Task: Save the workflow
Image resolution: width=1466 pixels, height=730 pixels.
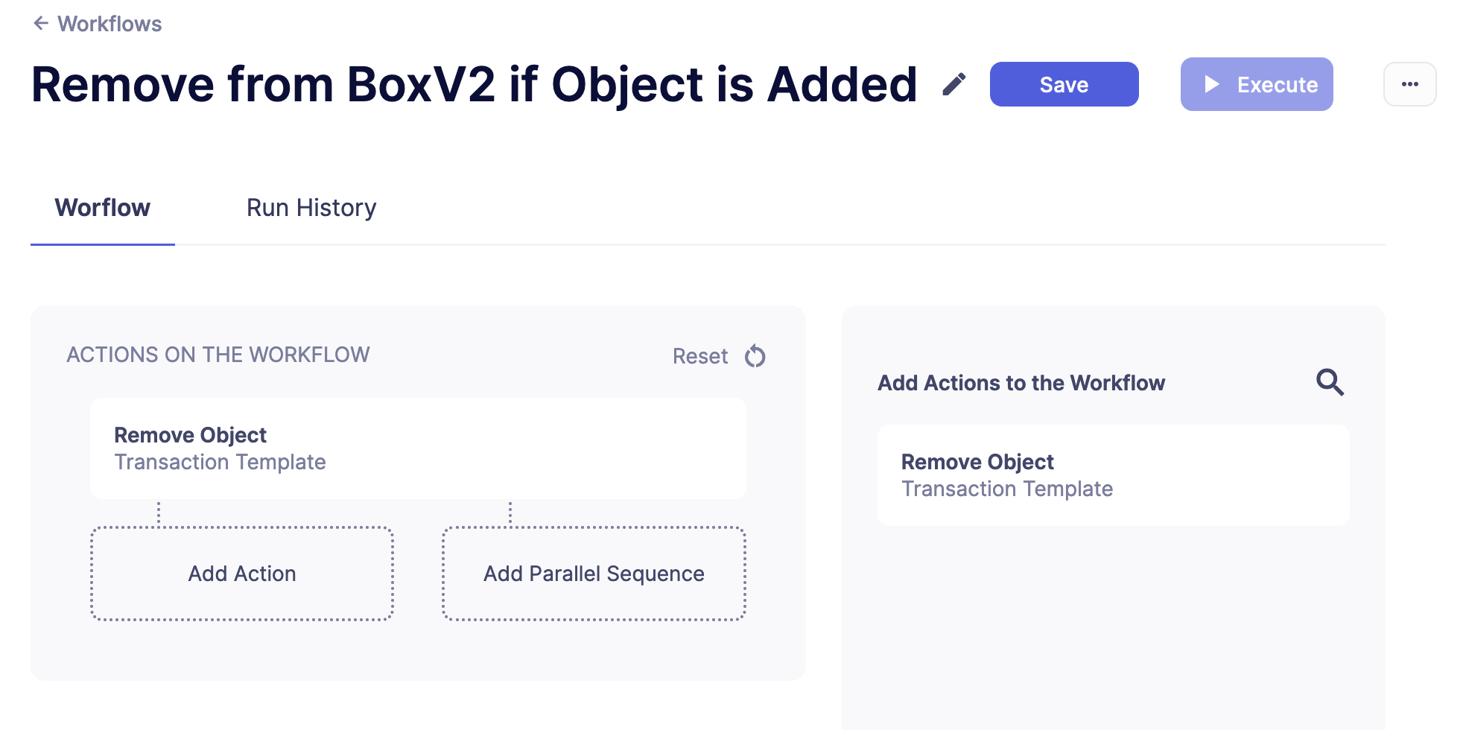Action: (x=1064, y=84)
